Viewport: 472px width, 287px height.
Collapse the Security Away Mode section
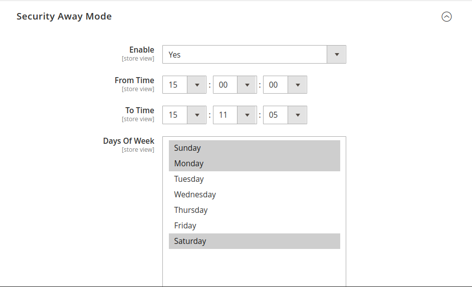point(446,17)
